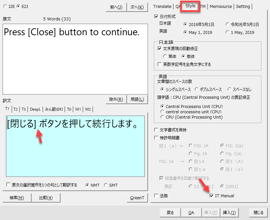Choose SMT translation engine
Image resolution: width=270 pixels, height=220 pixels.
[x=106, y=185]
